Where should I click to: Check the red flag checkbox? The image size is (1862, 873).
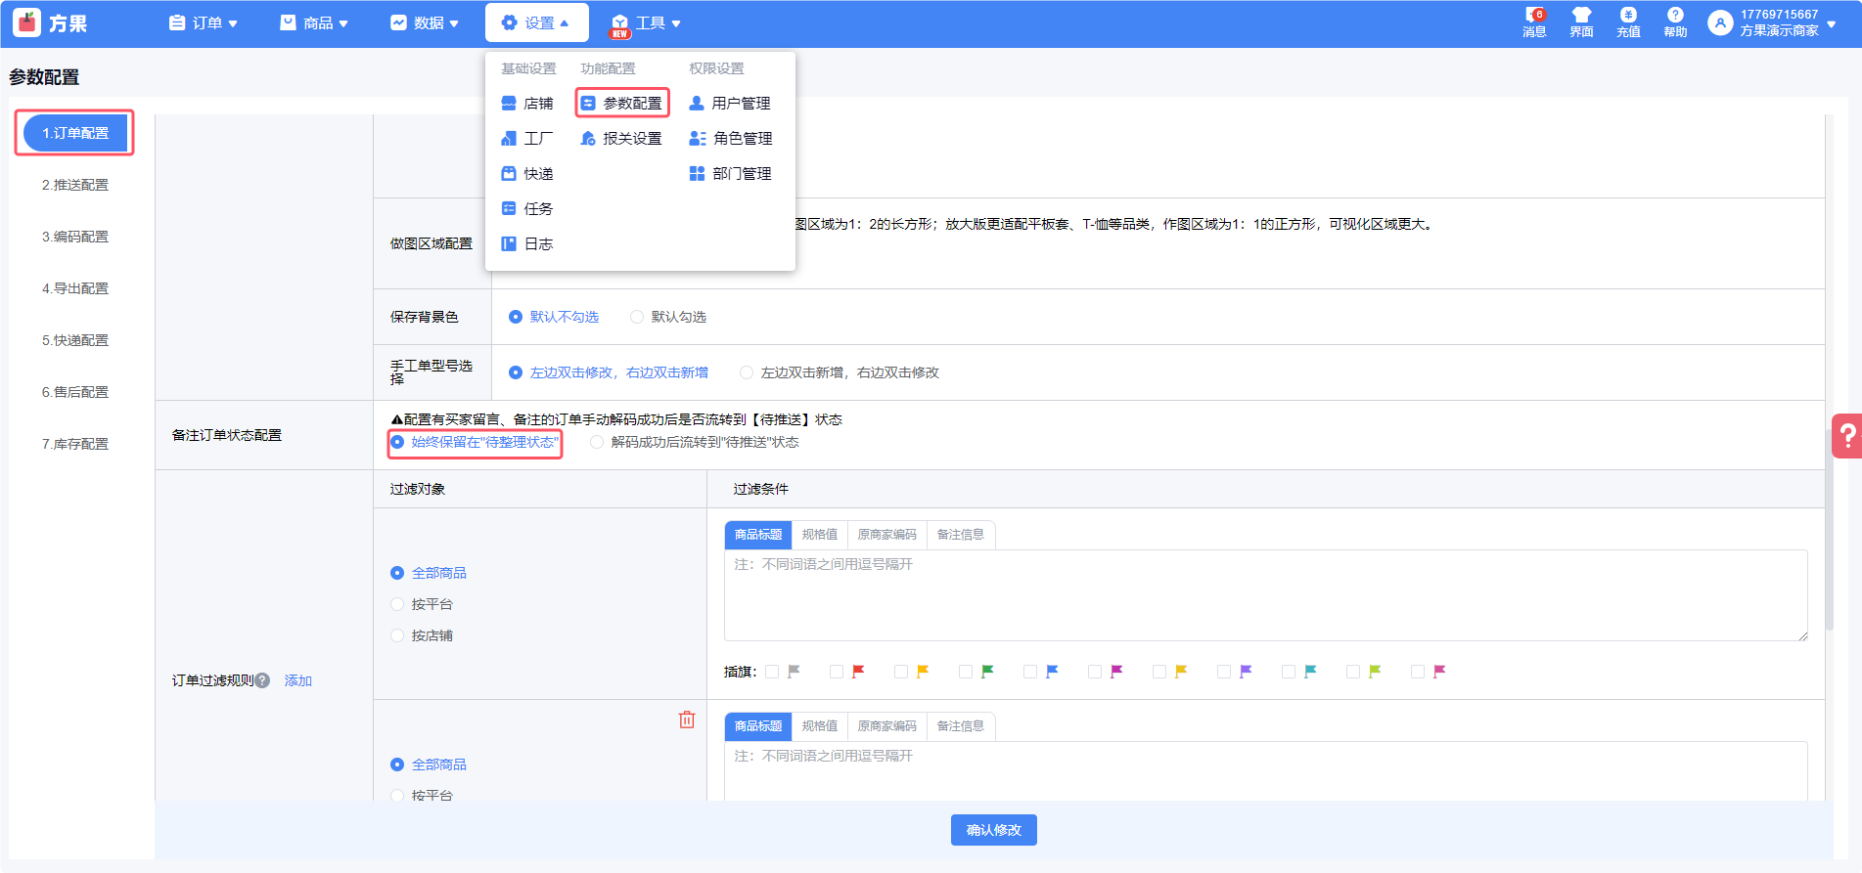pyautogui.click(x=837, y=672)
